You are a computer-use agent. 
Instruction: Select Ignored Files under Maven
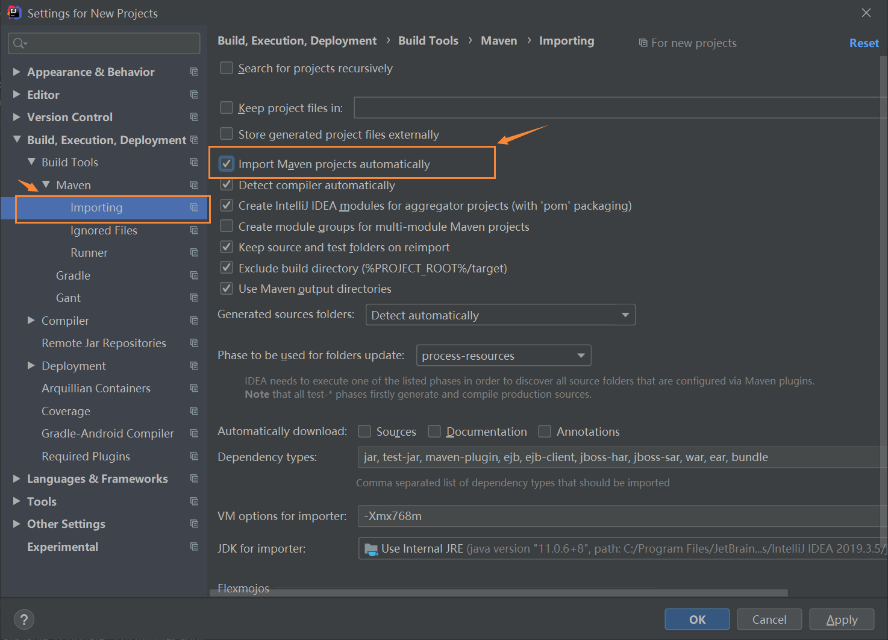(104, 230)
